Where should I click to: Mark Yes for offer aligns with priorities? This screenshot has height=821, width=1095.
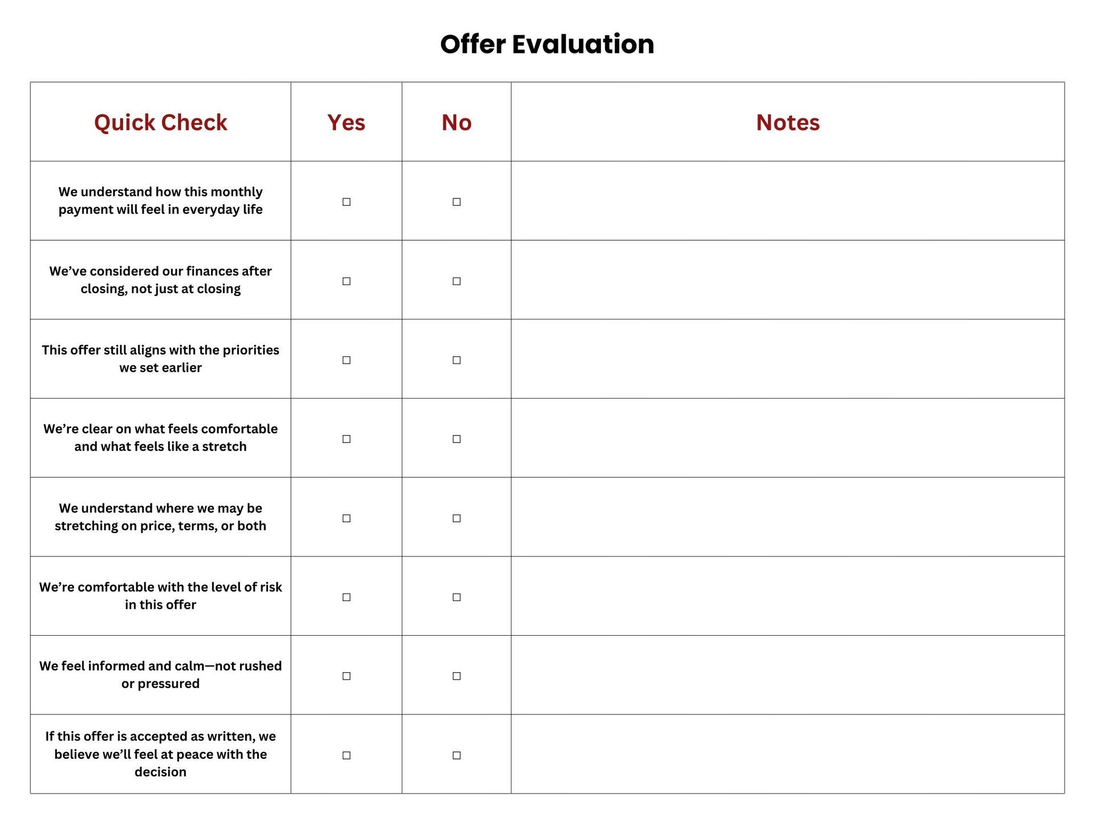click(346, 360)
